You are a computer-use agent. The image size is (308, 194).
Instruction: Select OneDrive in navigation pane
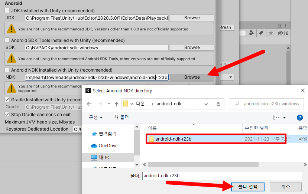tap(104, 145)
